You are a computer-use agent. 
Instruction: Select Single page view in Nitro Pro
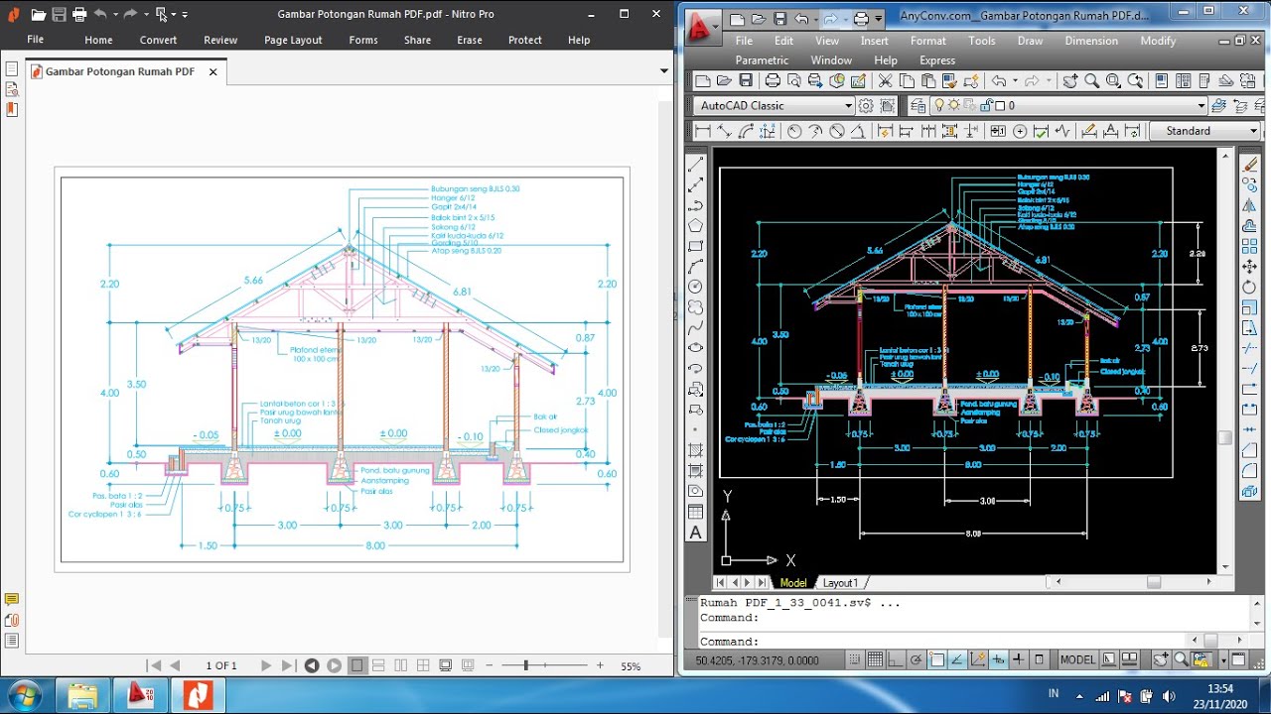357,665
